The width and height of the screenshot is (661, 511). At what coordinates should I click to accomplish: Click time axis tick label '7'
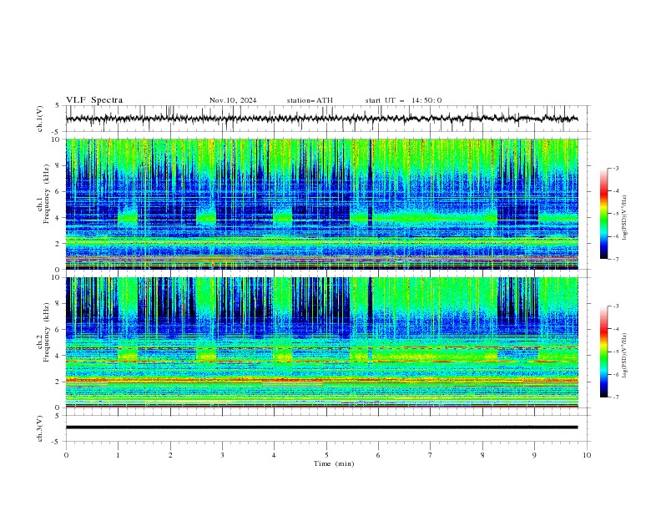tap(431, 455)
